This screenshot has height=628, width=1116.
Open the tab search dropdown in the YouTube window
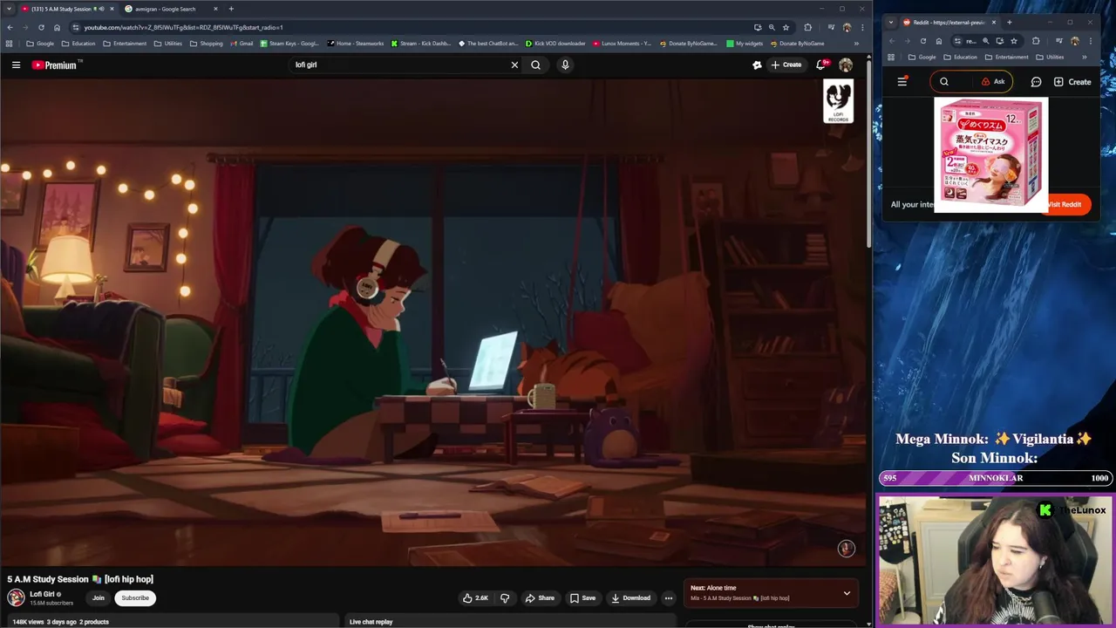coord(8,9)
